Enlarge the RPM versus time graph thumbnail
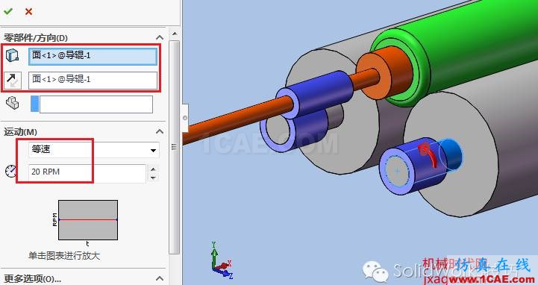This screenshot has width=538, height=285. coord(88,220)
